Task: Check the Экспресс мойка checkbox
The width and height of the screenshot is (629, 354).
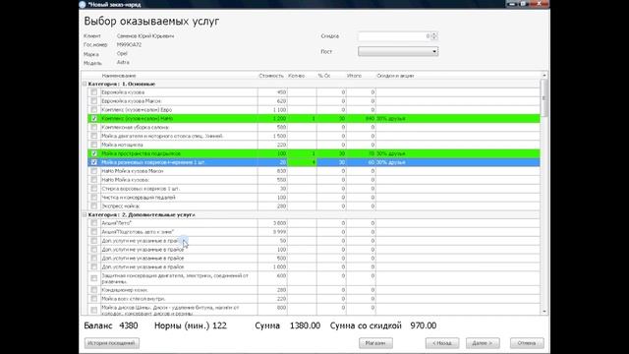Action: coord(94,206)
